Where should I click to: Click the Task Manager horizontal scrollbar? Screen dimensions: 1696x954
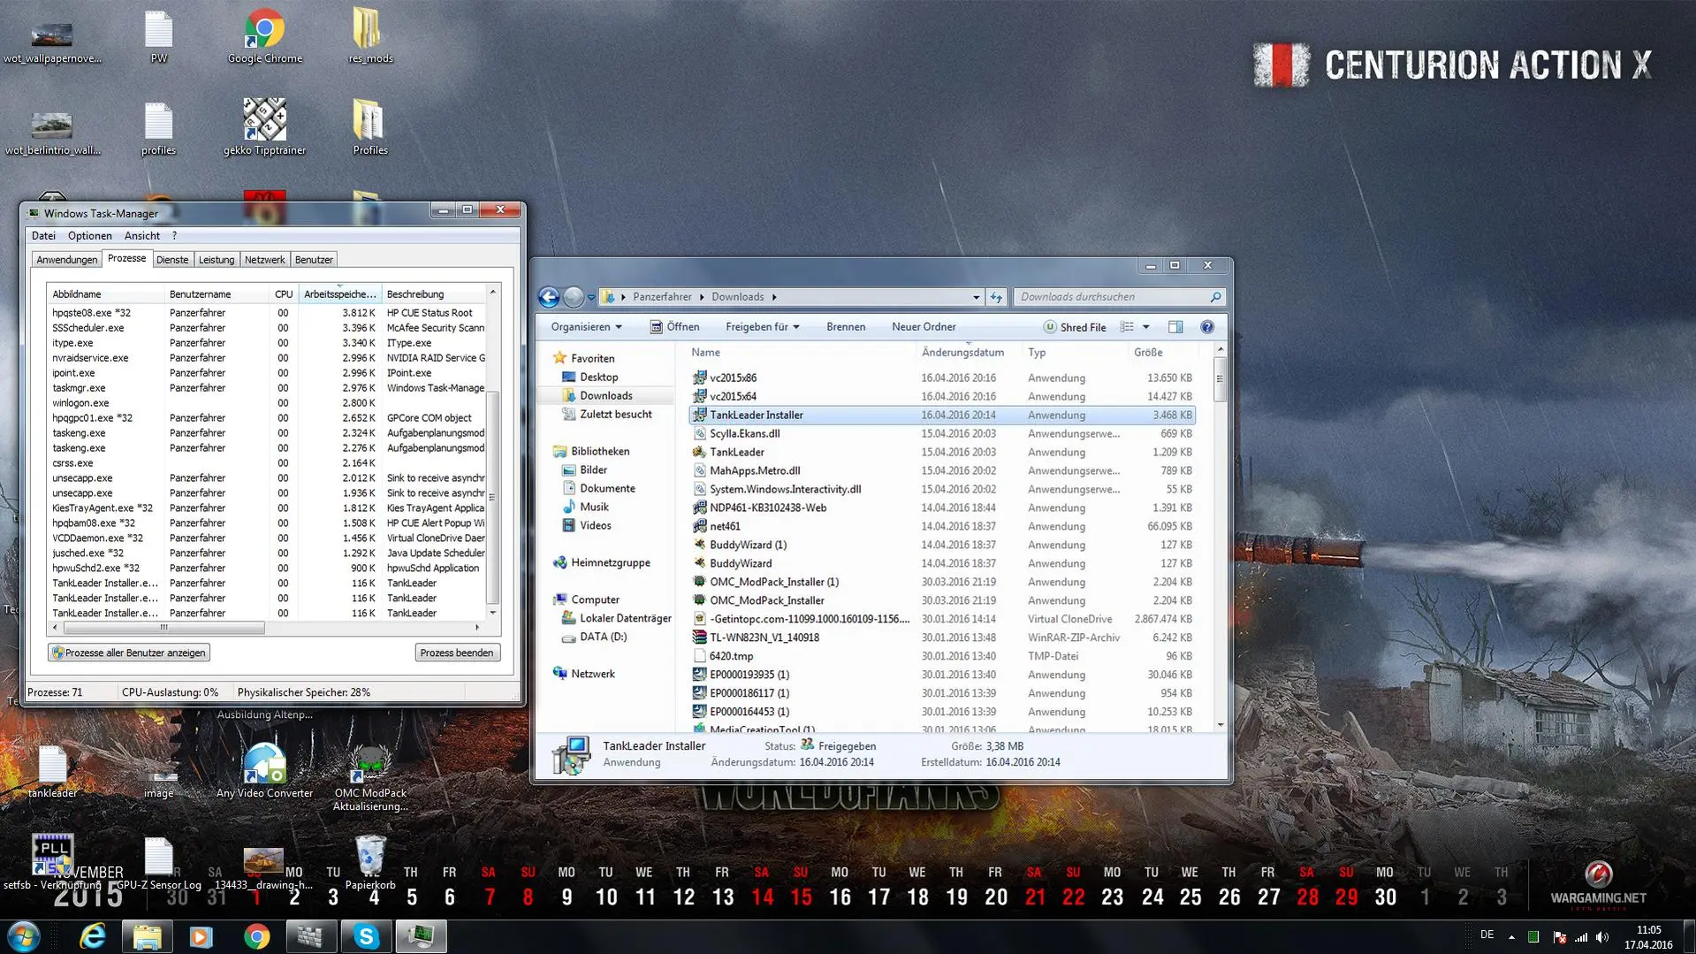(164, 628)
